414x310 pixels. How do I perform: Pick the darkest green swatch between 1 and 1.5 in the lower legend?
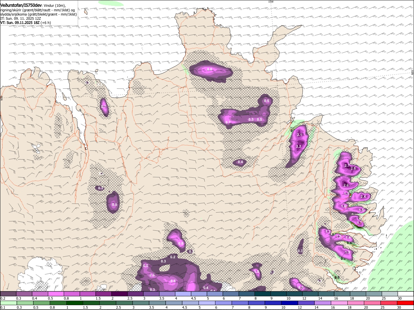pos(75,303)
